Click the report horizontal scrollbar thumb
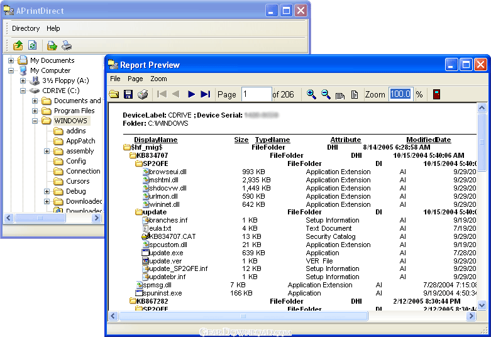Screen dimensions: 491x337 pyautogui.click(x=243, y=316)
